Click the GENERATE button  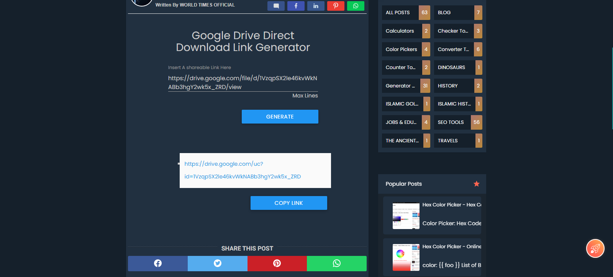(x=280, y=117)
